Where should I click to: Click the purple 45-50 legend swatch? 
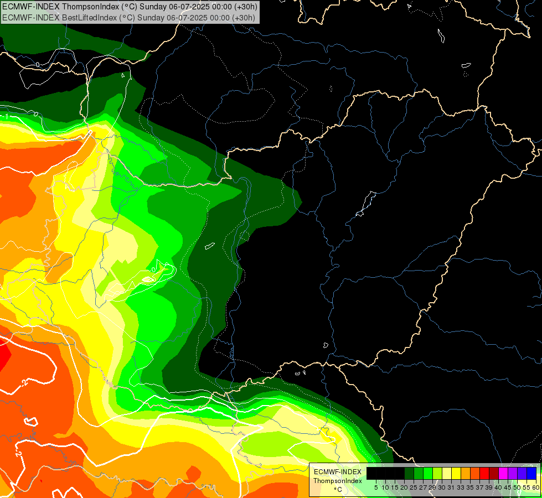tap(513, 473)
